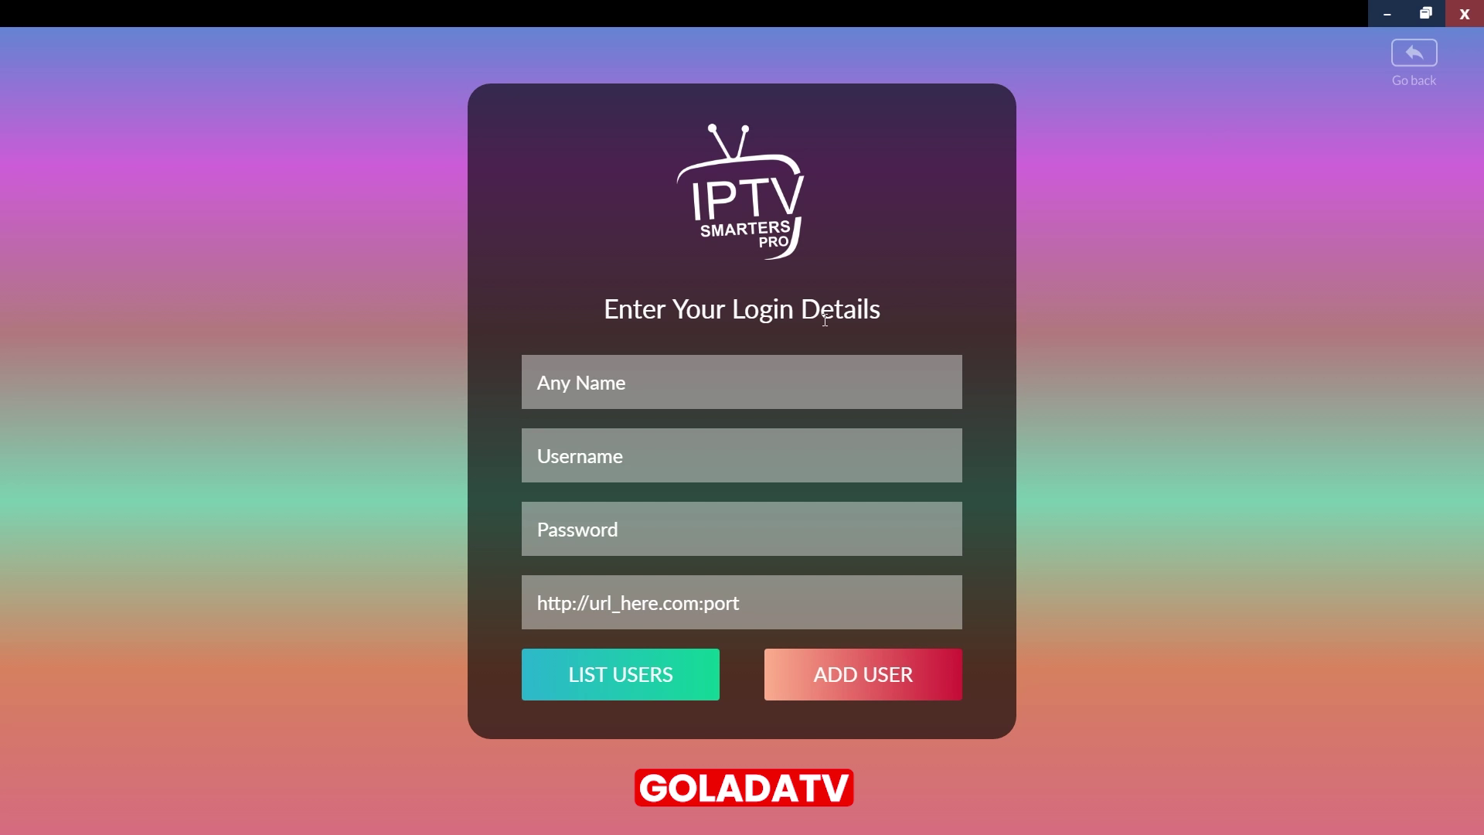This screenshot has width=1484, height=835.
Task: Click the restore window button icon
Action: 1425,13
